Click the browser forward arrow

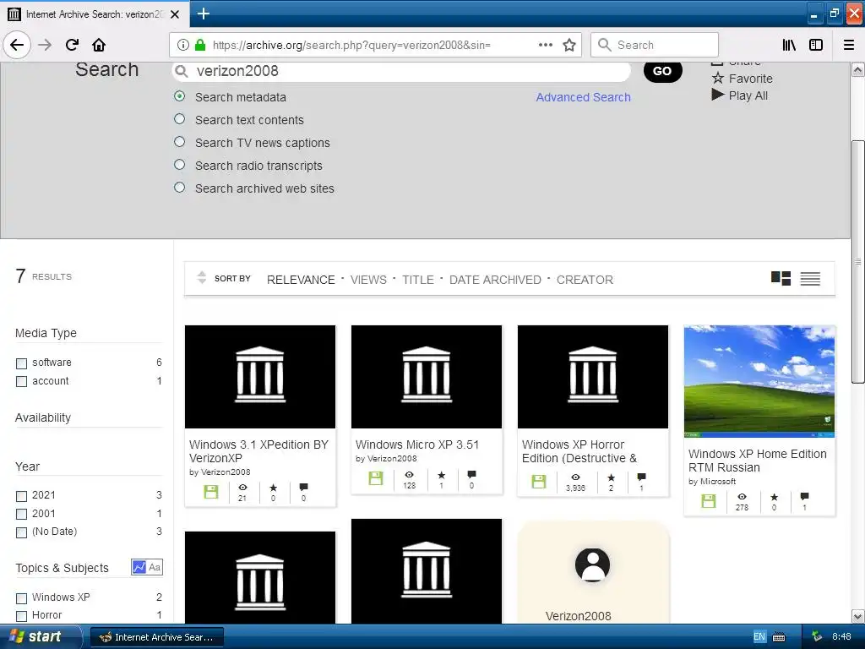[x=45, y=45]
